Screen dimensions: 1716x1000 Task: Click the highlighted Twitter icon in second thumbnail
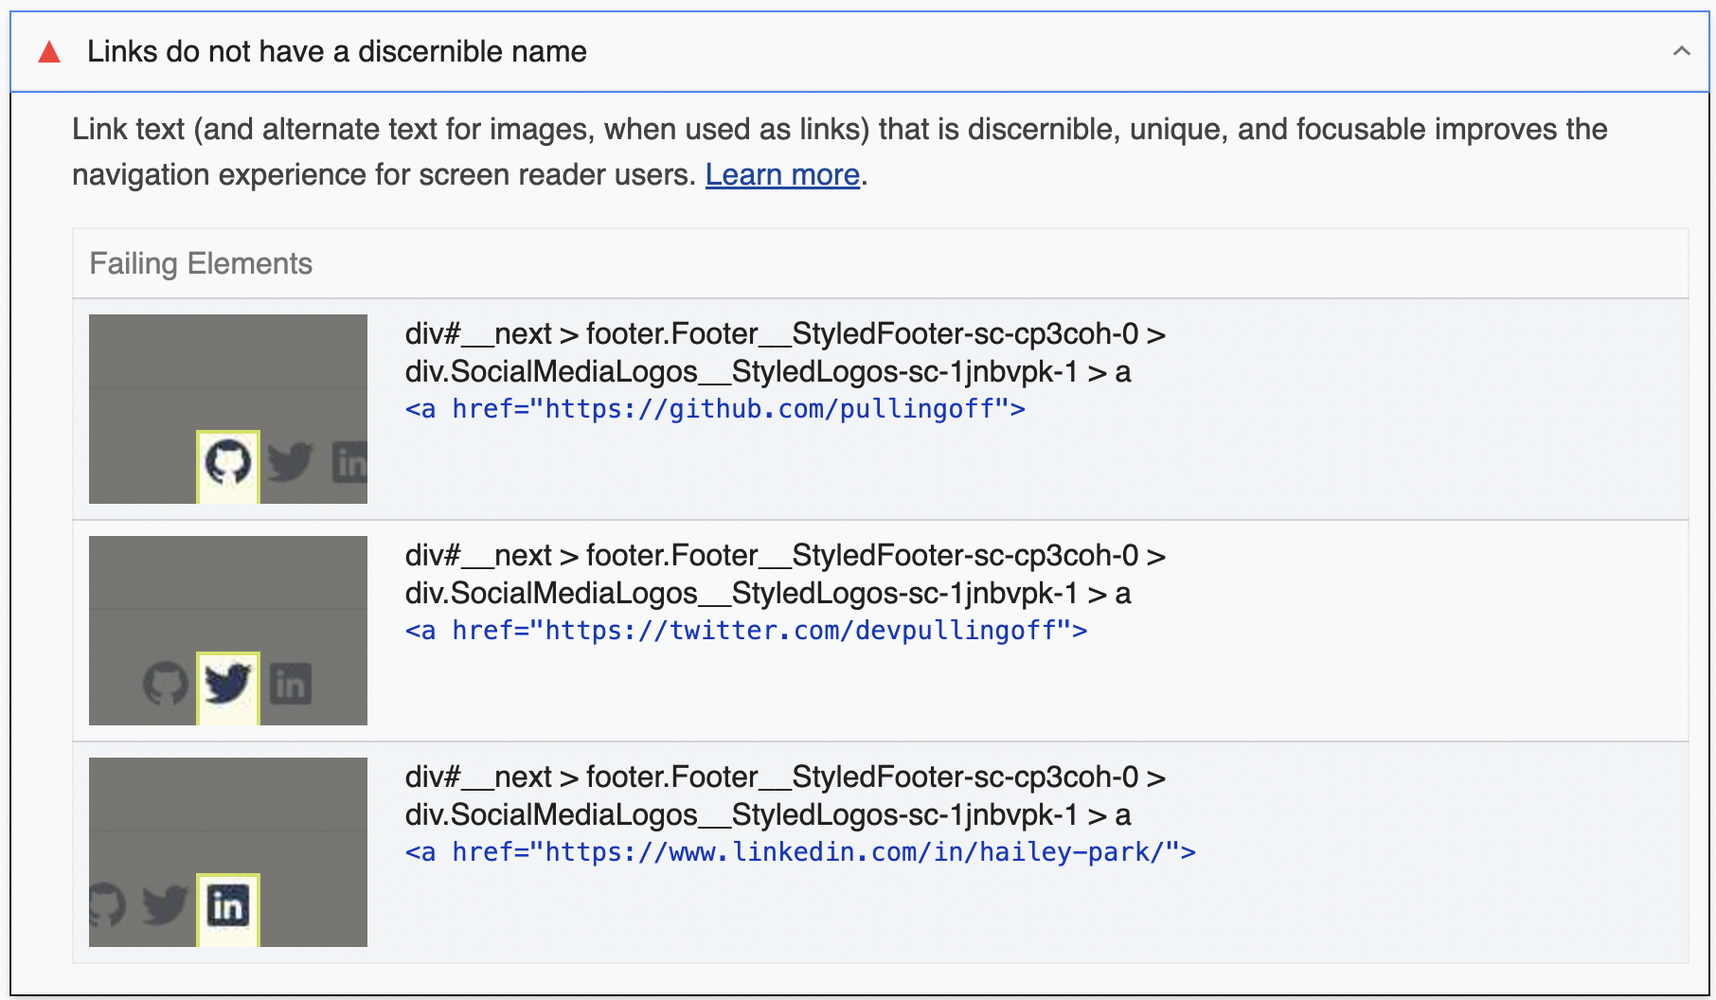(x=228, y=687)
